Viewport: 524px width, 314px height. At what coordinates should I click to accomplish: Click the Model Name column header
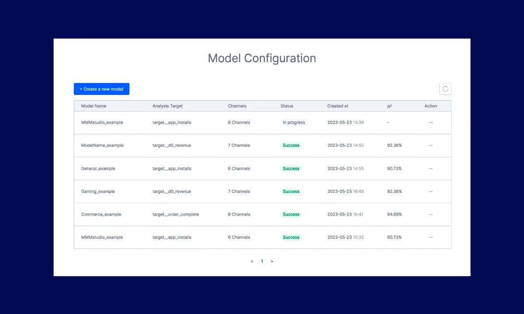pyautogui.click(x=93, y=106)
